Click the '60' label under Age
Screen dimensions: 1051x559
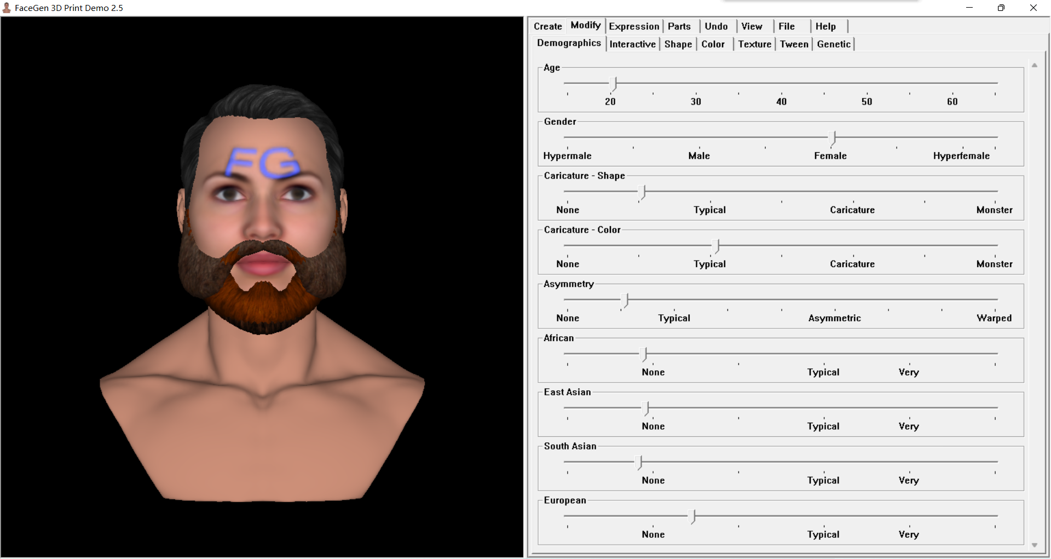952,102
